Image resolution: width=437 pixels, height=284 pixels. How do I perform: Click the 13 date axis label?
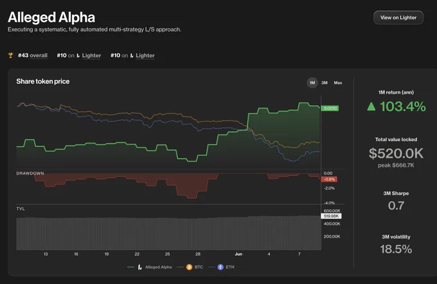46,254
